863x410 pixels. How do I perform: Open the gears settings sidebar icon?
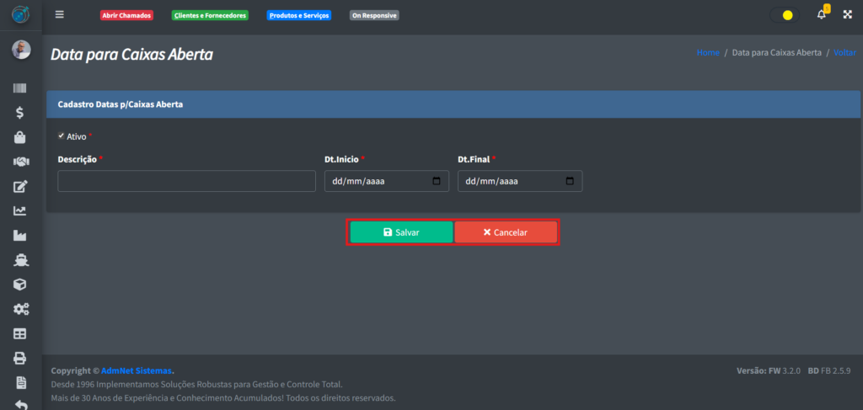(20, 309)
